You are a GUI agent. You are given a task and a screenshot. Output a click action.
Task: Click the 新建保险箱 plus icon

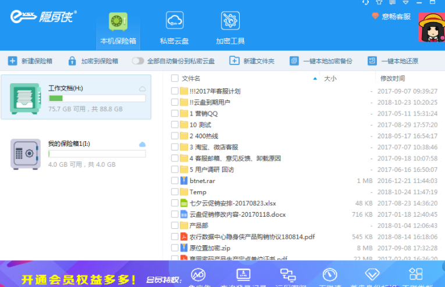[13, 61]
